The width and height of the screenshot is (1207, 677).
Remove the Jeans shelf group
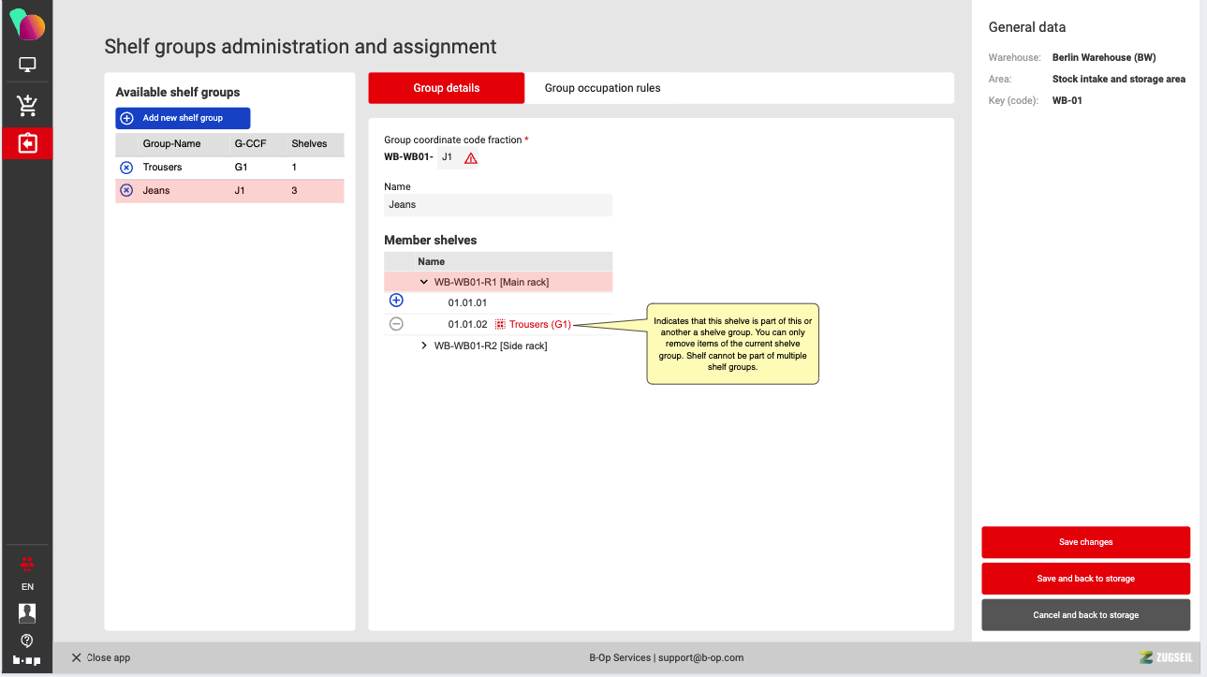[126, 191]
